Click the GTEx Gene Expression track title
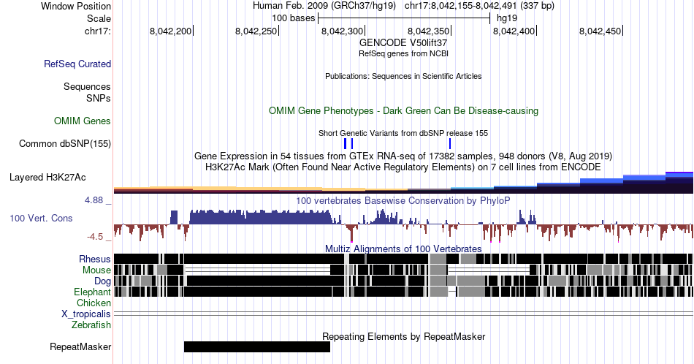Image resolution: width=694 pixels, height=364 pixels. pyautogui.click(x=403, y=156)
